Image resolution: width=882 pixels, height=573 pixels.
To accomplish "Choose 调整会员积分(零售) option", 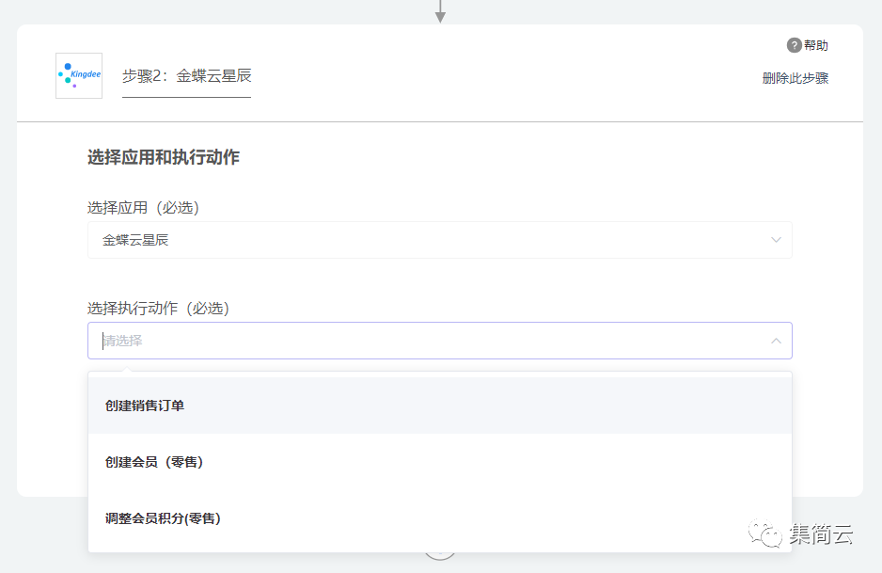I will 440,518.
